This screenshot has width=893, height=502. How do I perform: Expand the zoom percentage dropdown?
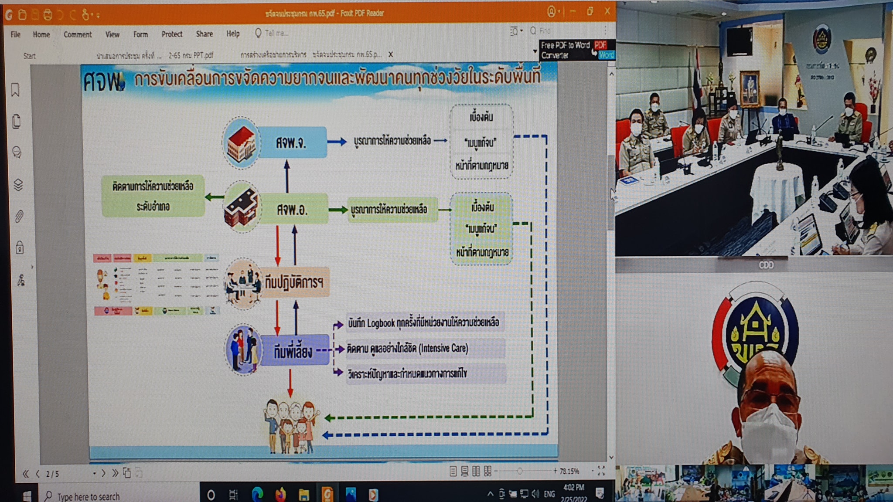tap(592, 471)
